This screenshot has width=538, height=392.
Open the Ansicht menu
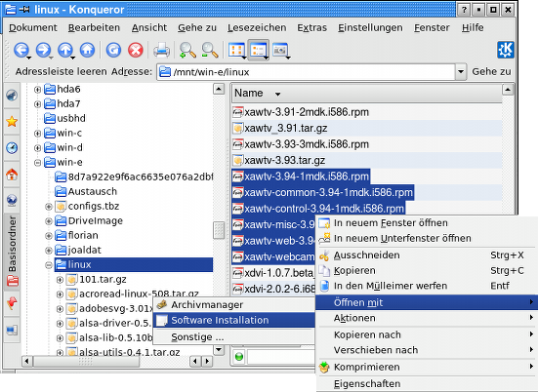click(149, 27)
